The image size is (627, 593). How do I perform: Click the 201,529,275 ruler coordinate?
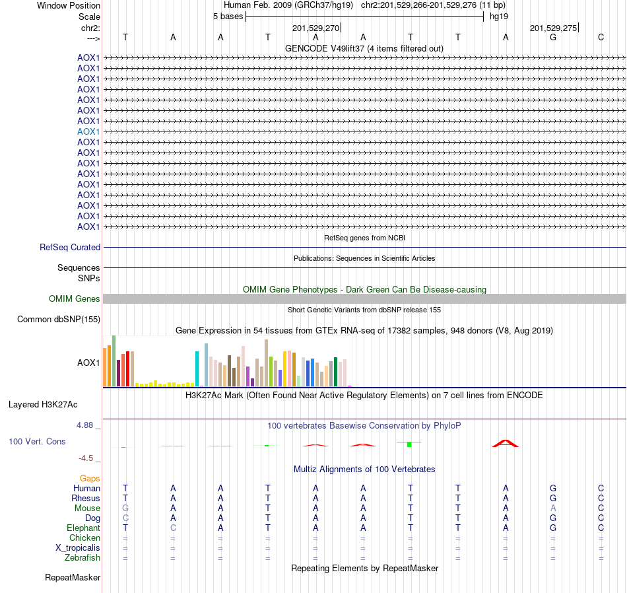[553, 28]
